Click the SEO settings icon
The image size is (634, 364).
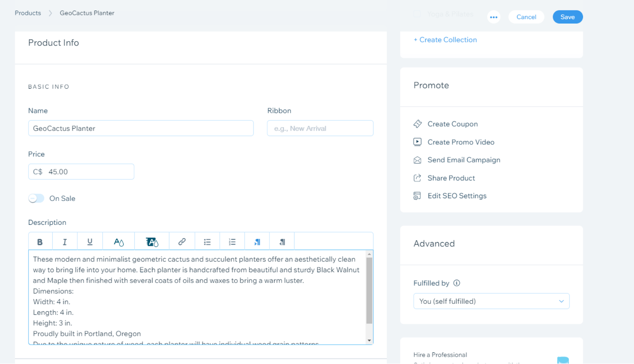tap(417, 196)
